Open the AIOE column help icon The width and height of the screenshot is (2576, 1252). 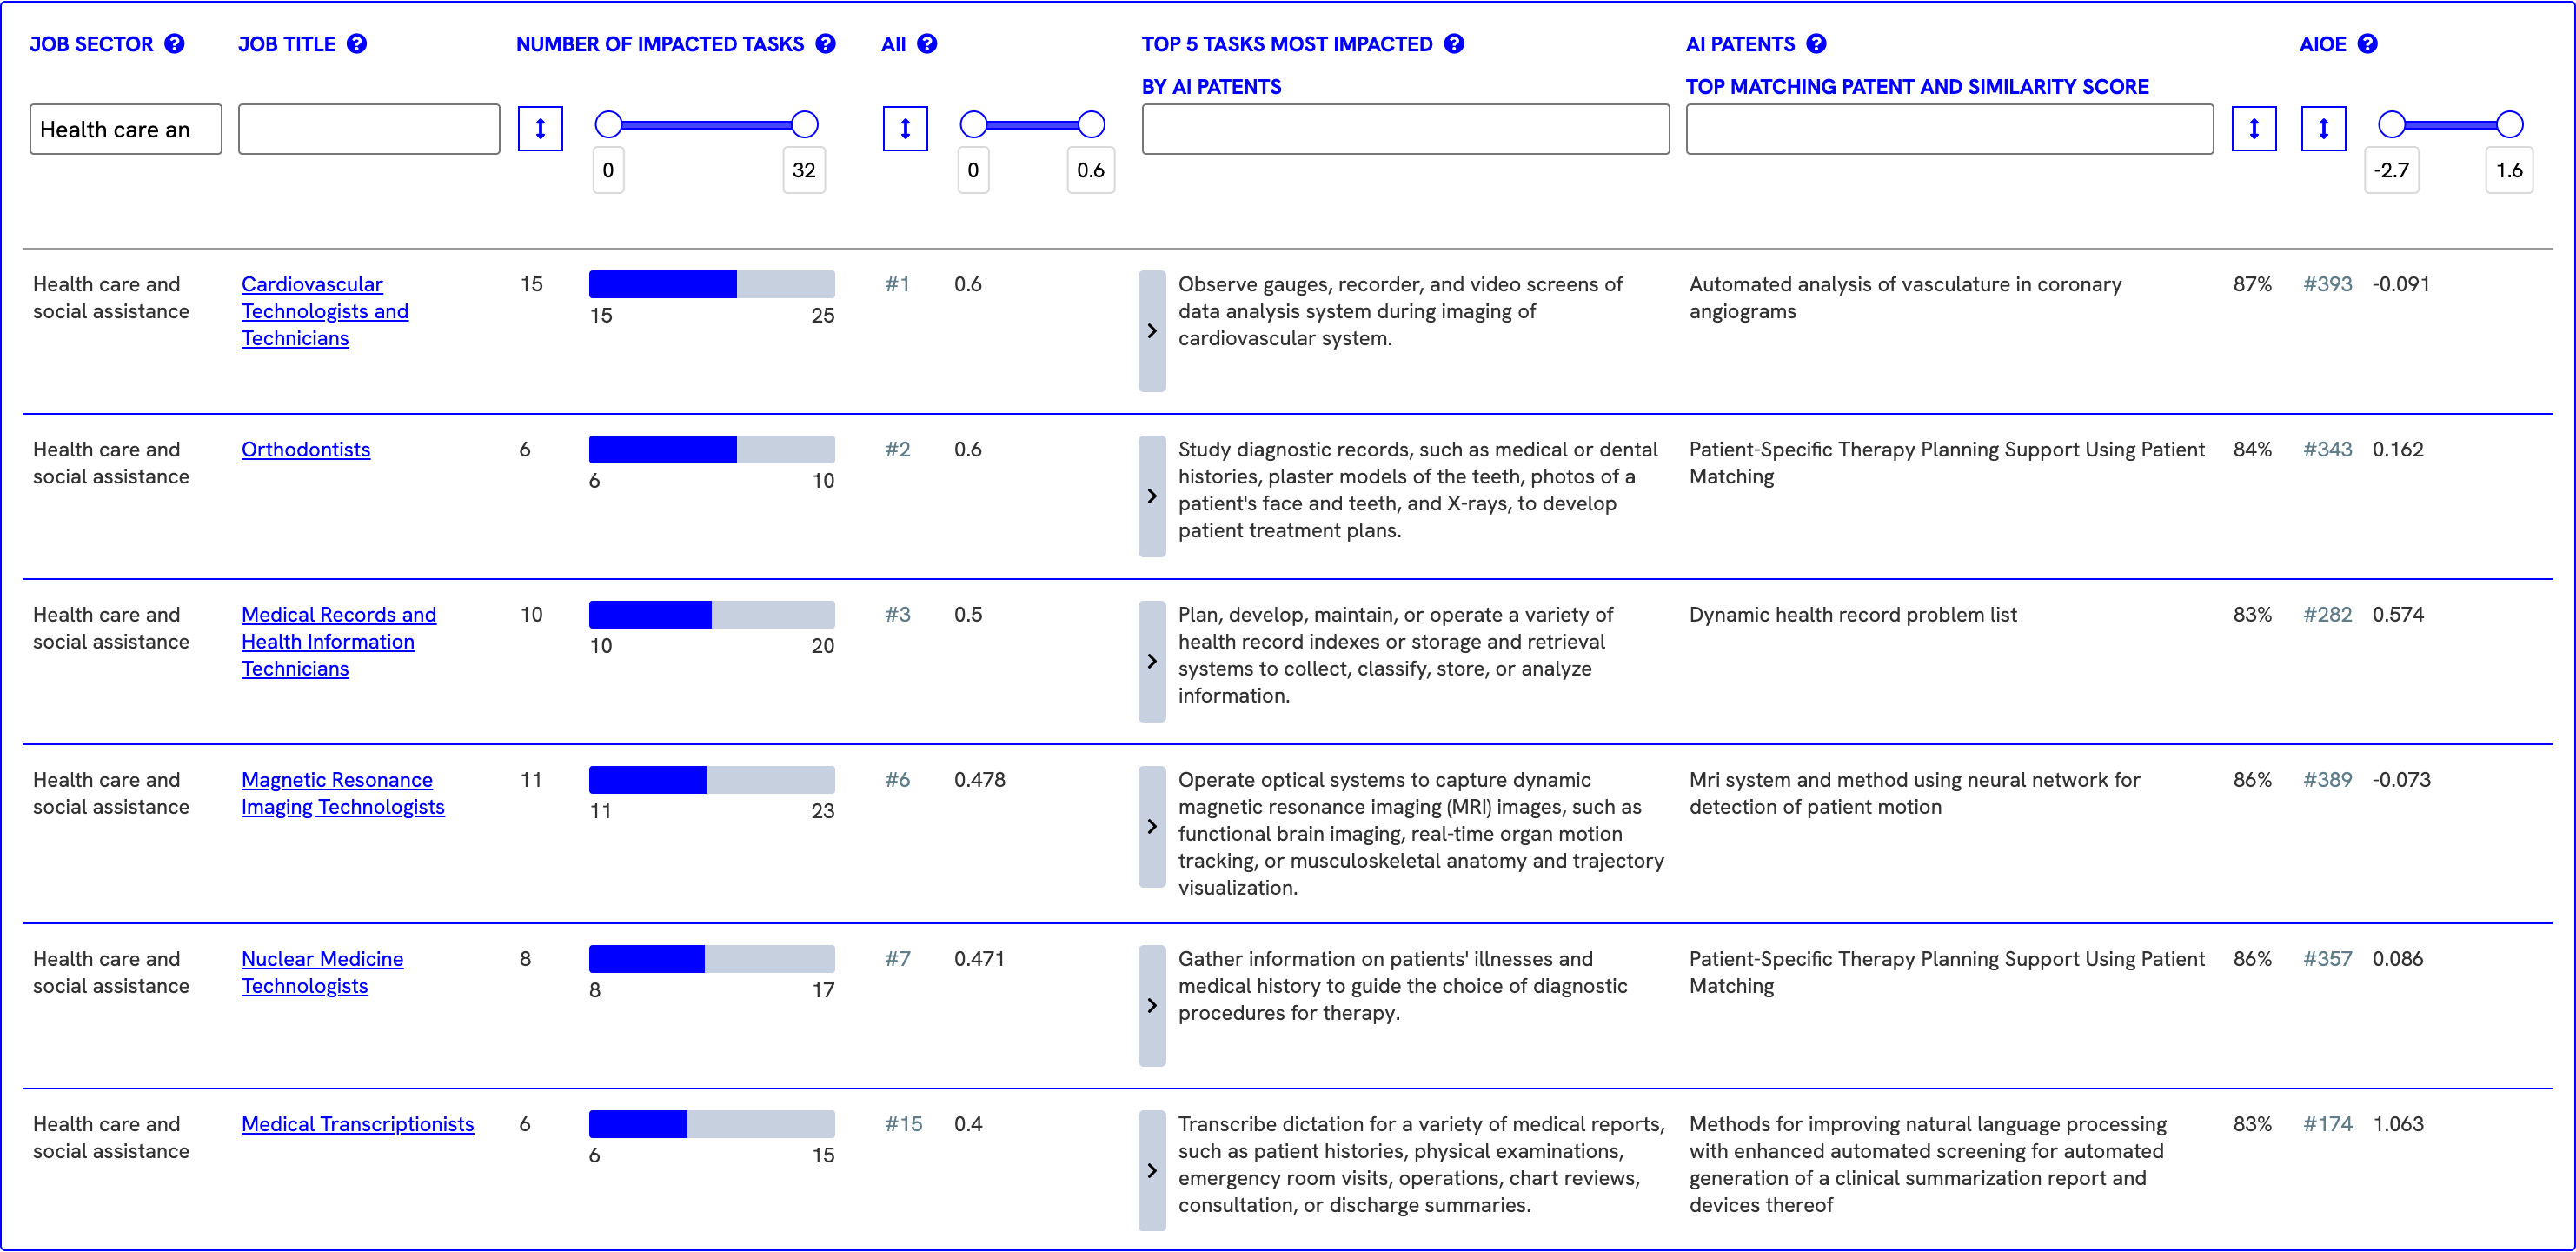tap(2367, 44)
